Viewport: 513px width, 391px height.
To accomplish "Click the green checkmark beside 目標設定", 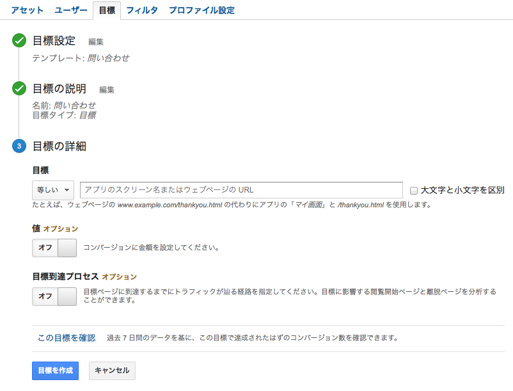I will pyautogui.click(x=19, y=42).
